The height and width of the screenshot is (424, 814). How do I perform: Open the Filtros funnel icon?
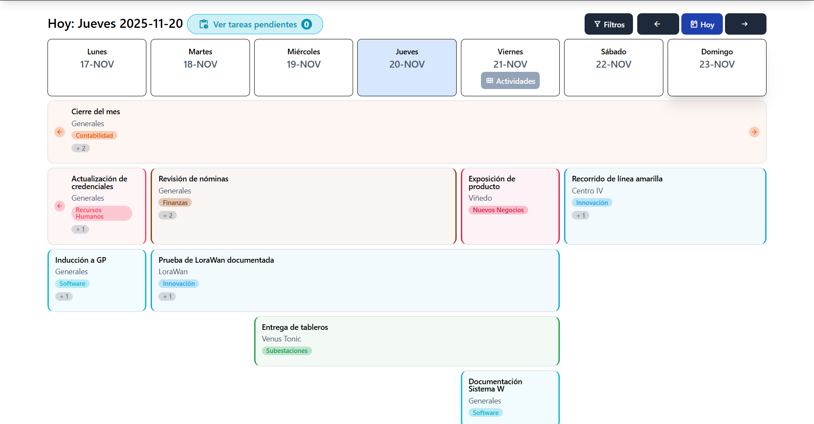click(598, 24)
